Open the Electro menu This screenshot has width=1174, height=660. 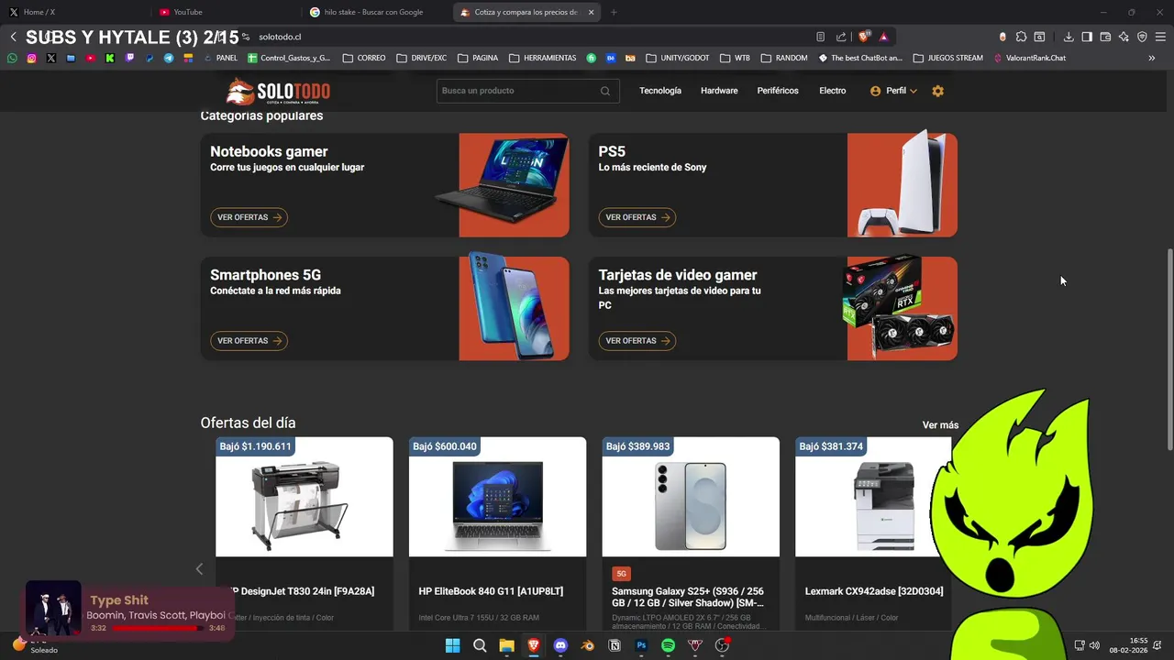pyautogui.click(x=833, y=91)
